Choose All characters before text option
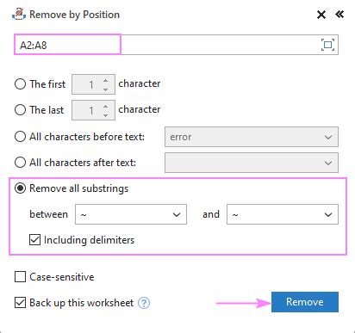The image size is (355, 333). pos(20,137)
